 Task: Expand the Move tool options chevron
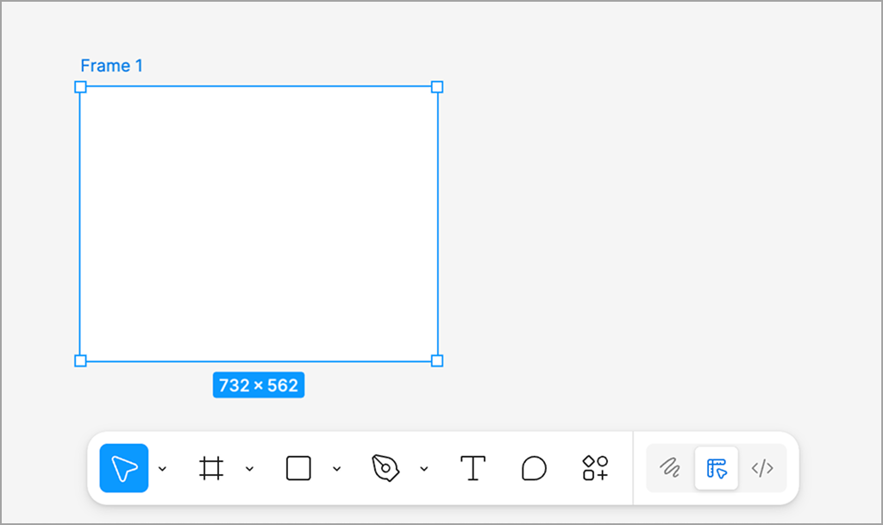[x=163, y=469]
